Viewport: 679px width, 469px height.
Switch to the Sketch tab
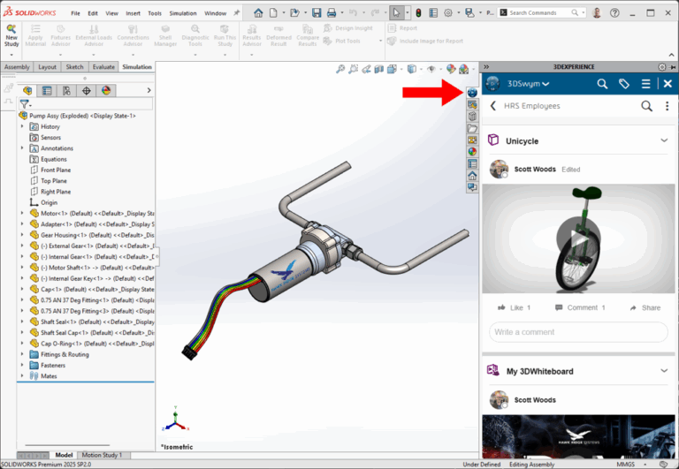click(74, 67)
